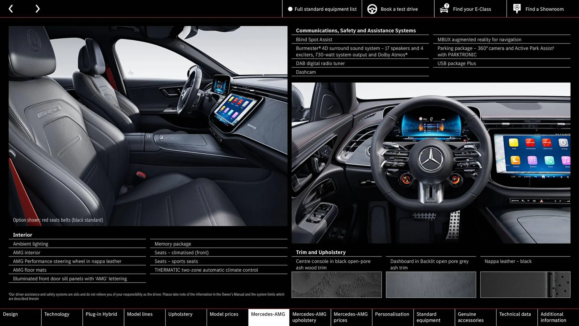Switch to the Mercedes-AMG upholstery tab

(309, 317)
